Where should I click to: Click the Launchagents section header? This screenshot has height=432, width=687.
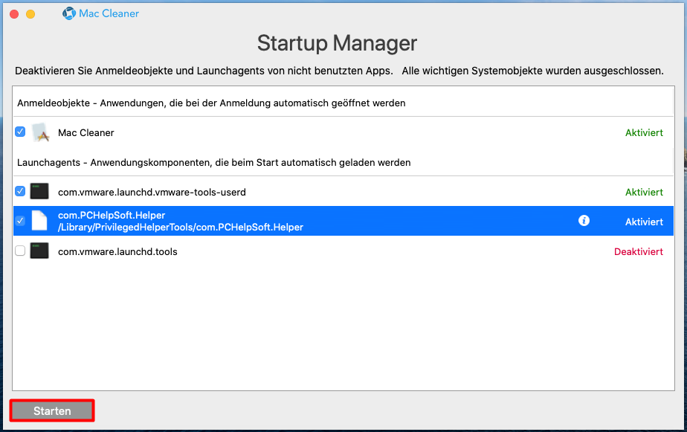(x=214, y=163)
